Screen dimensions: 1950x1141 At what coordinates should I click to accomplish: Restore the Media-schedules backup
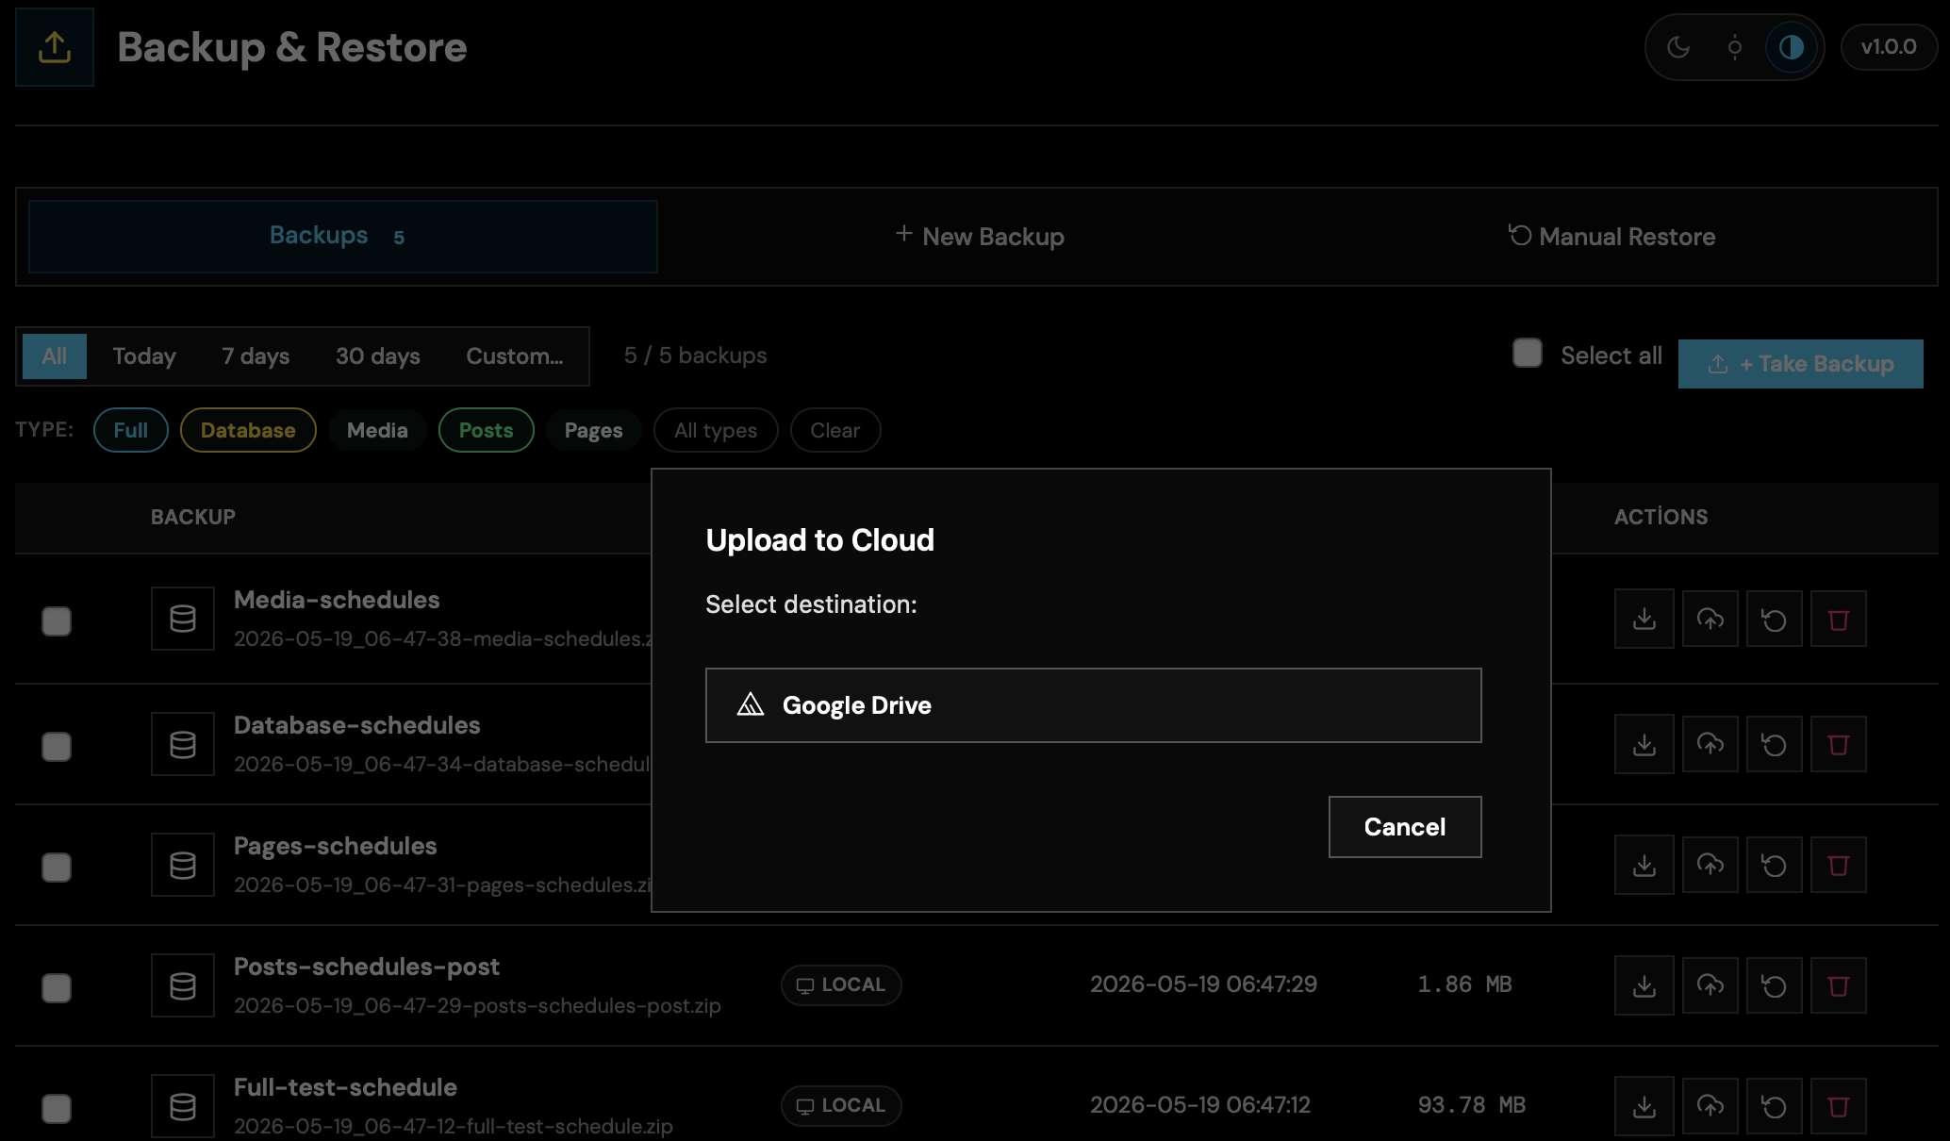(x=1775, y=619)
